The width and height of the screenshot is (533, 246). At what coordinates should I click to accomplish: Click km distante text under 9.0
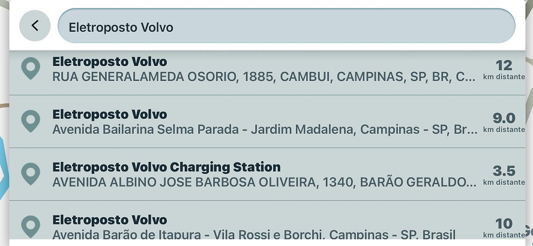coord(504,129)
